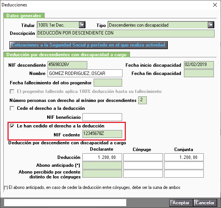This screenshot has width=221, height=208.
Task: Click the Nombre field GOMEZ RODRIGUEZ, OSCAR
Action: 85,73
